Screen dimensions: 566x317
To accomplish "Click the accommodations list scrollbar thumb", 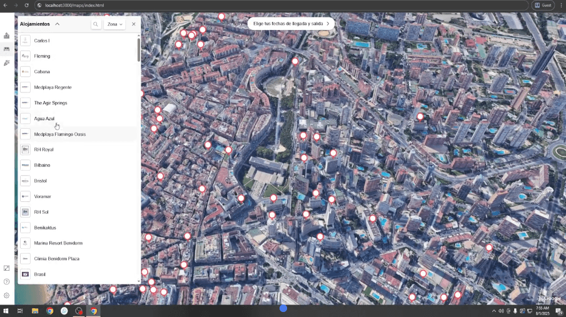I will (x=139, y=49).
